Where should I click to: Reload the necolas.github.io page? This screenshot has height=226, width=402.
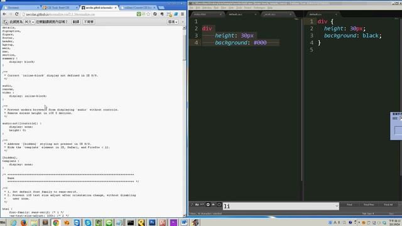coord(17,14)
